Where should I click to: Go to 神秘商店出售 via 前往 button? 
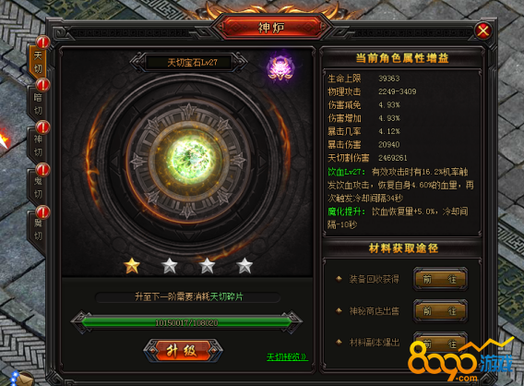440,311
